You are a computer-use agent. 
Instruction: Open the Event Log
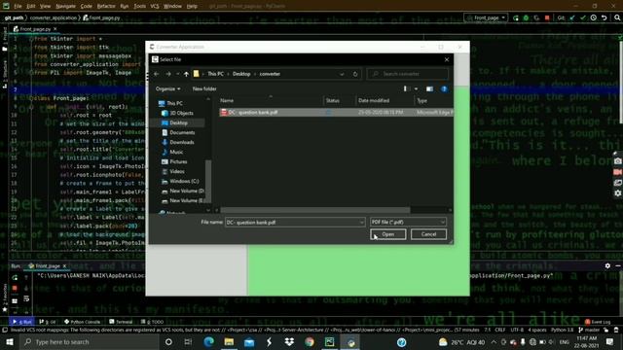click(598, 322)
